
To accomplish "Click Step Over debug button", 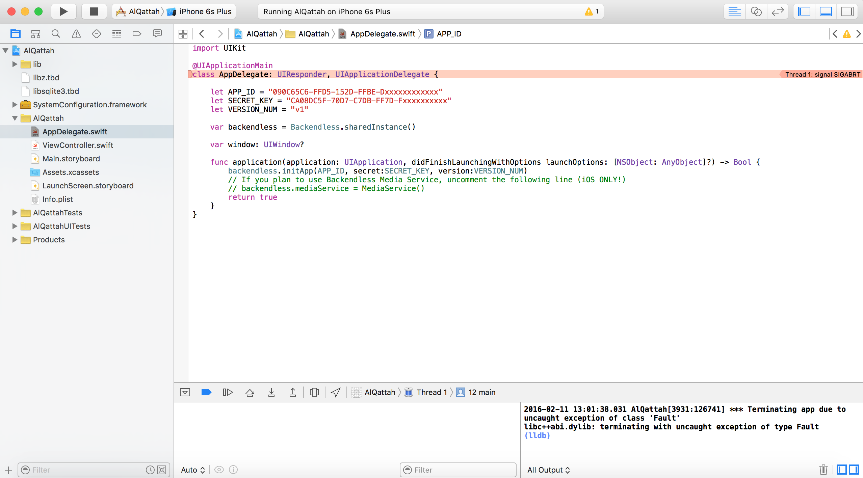I will coord(250,392).
